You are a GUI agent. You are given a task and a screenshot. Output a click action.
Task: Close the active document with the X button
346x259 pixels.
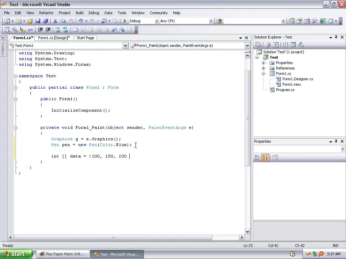click(x=246, y=38)
